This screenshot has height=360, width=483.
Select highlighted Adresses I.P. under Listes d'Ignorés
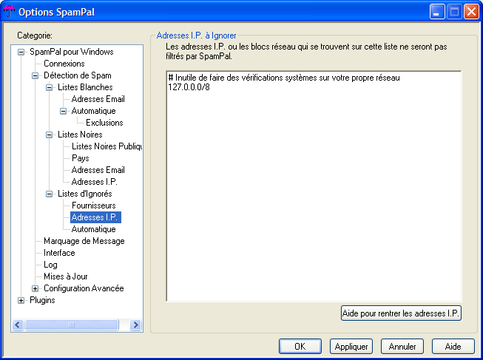(x=95, y=217)
